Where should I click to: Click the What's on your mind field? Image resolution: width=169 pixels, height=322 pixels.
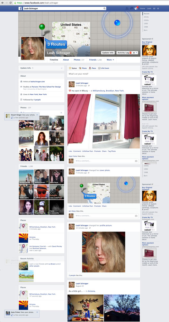(x=103, y=74)
